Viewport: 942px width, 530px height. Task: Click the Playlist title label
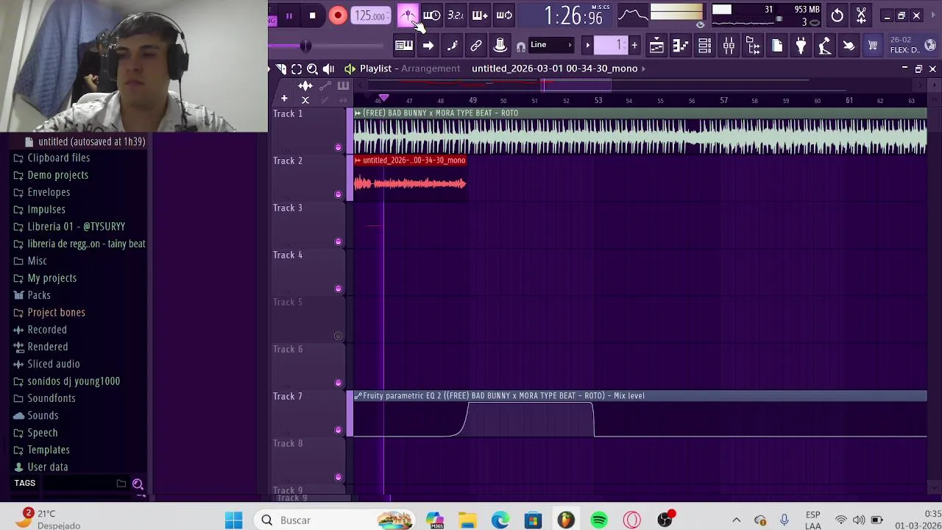point(375,68)
